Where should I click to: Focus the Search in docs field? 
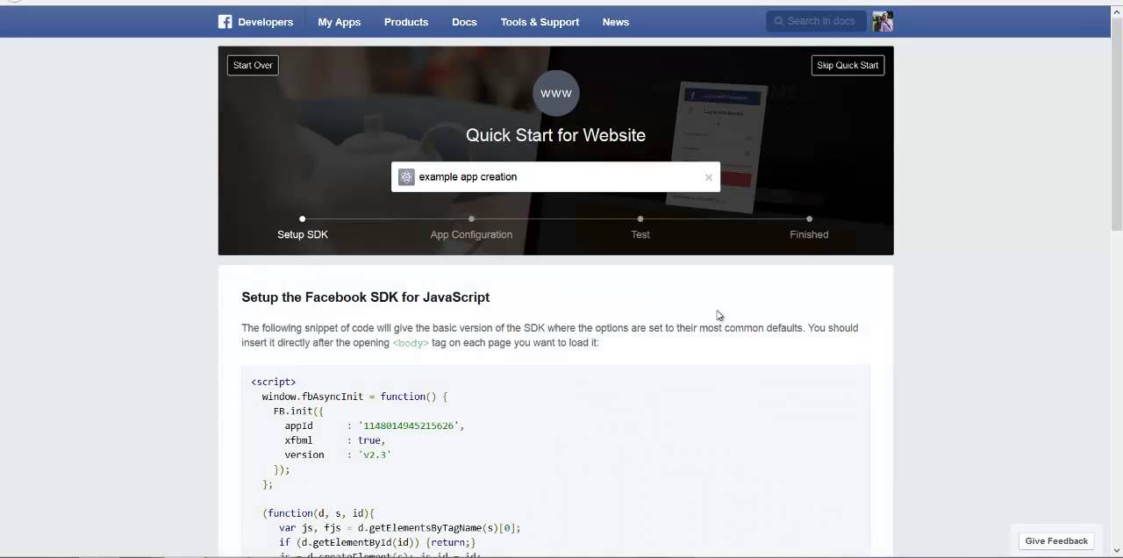tap(816, 21)
